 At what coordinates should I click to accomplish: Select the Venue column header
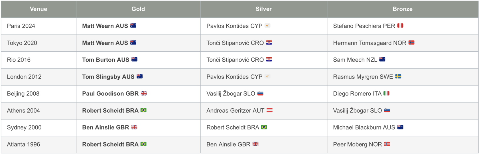(x=38, y=9)
